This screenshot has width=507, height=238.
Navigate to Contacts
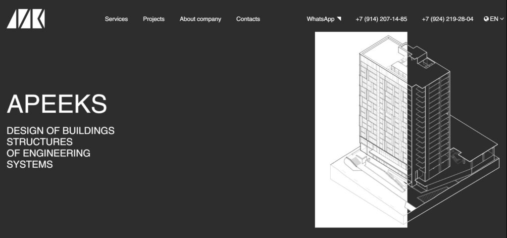tap(248, 19)
